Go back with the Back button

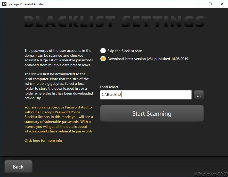click(x=18, y=166)
